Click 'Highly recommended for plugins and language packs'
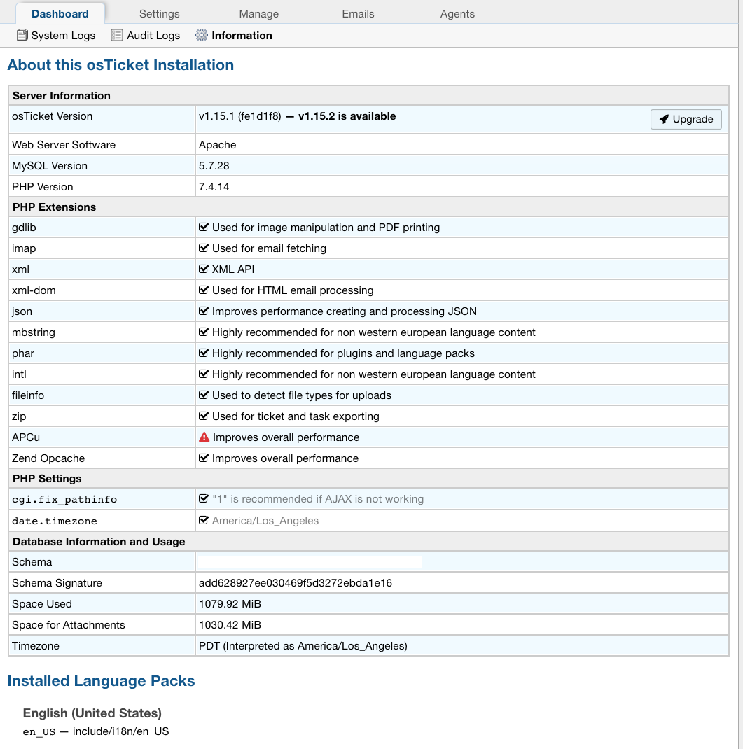 tap(344, 353)
